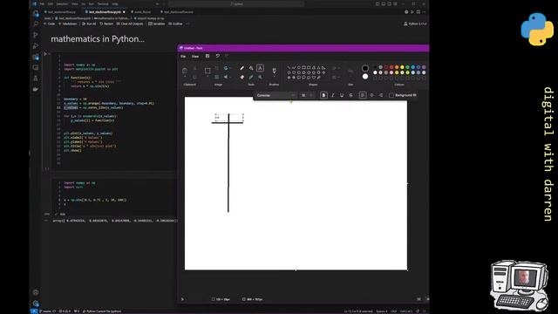558x314 pixels.
Task: Expand the Paste options arrow in Paint
Action: click(x=185, y=77)
